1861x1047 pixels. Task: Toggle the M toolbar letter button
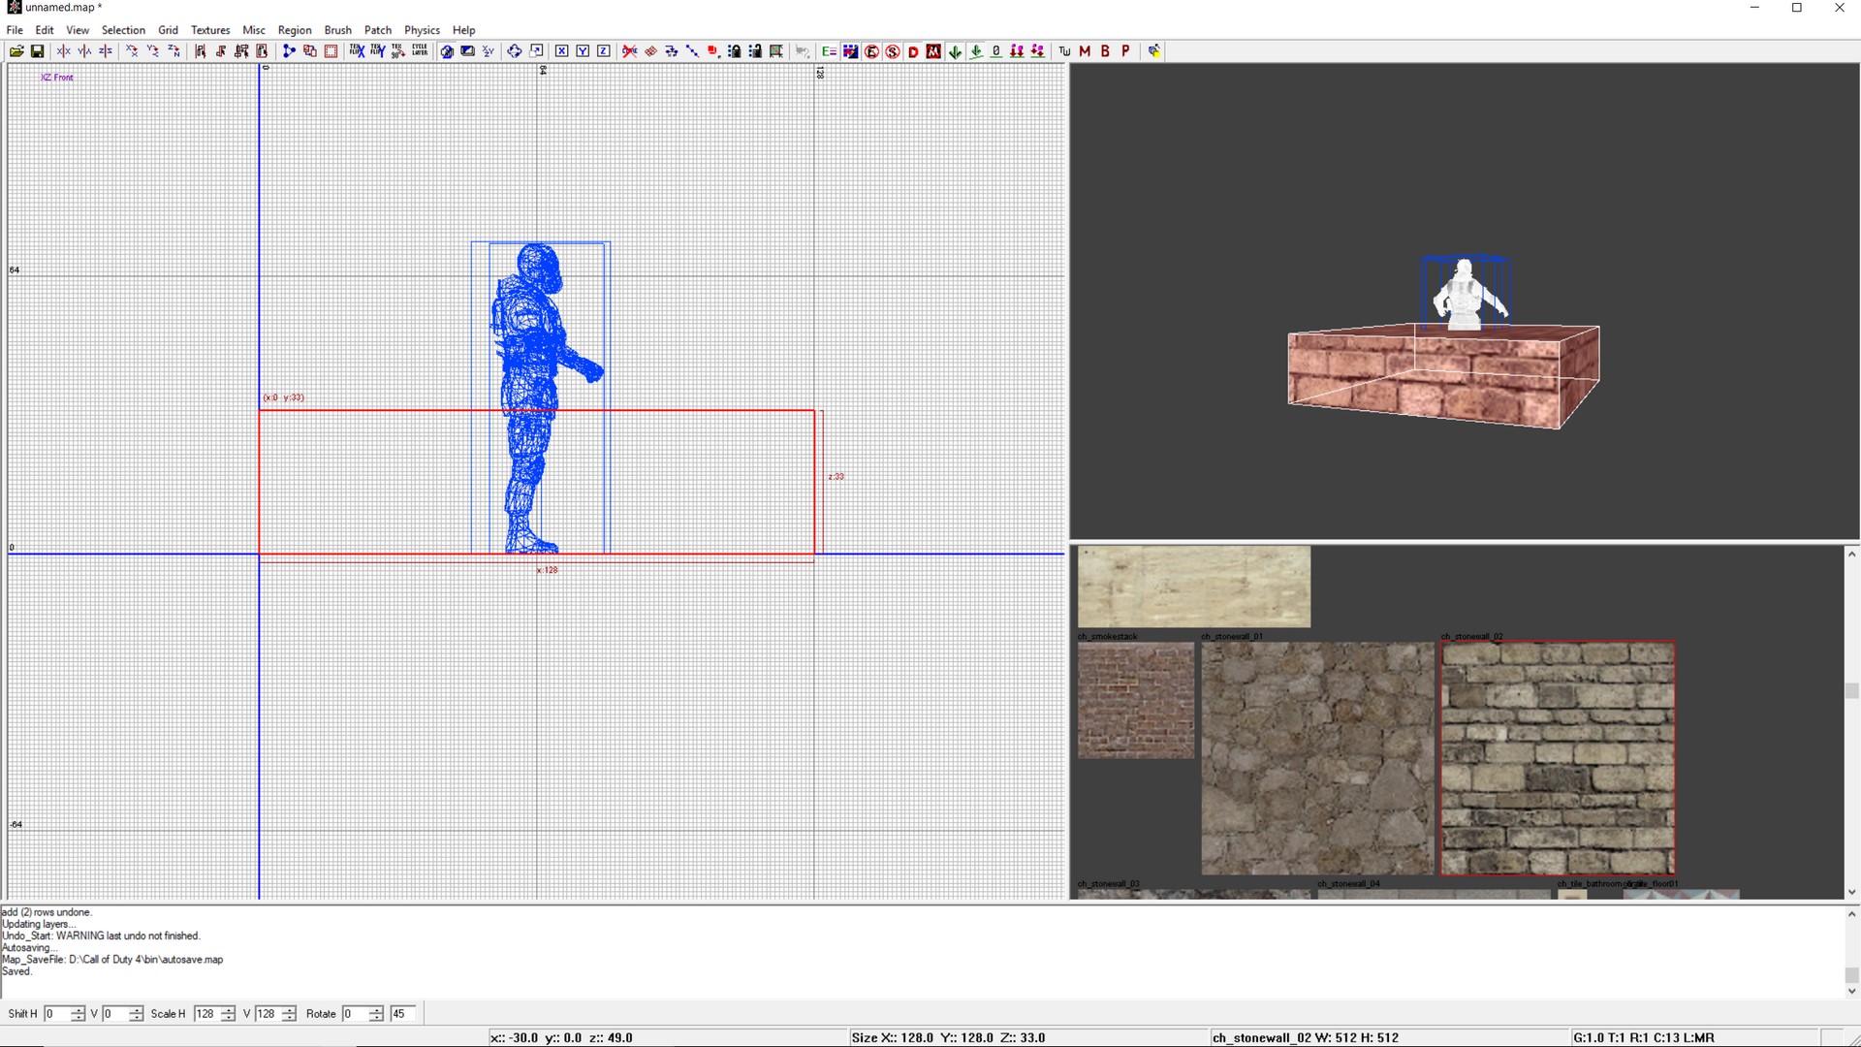[x=1085, y=51]
